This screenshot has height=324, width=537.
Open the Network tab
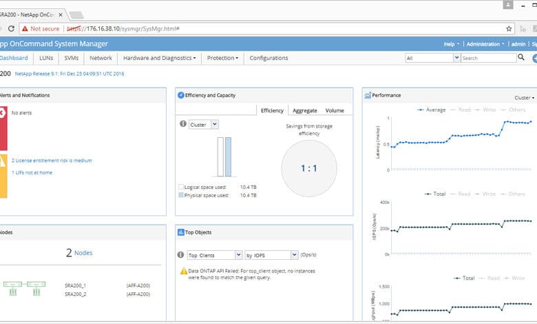click(x=101, y=58)
